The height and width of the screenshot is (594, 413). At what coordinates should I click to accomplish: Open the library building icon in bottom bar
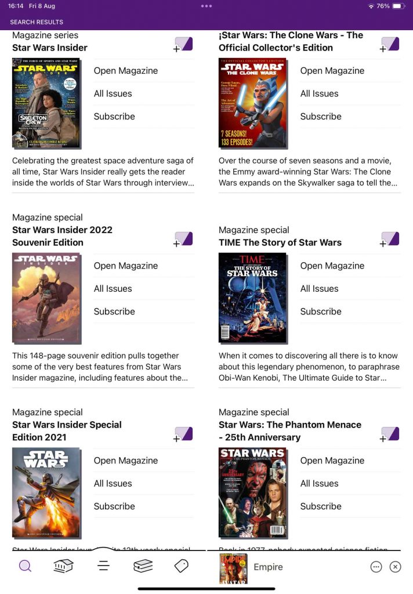pos(63,566)
